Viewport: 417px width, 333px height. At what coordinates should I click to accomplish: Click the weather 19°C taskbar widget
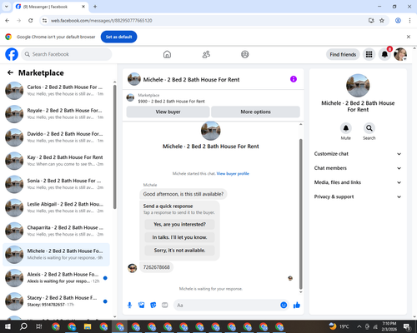339,326
